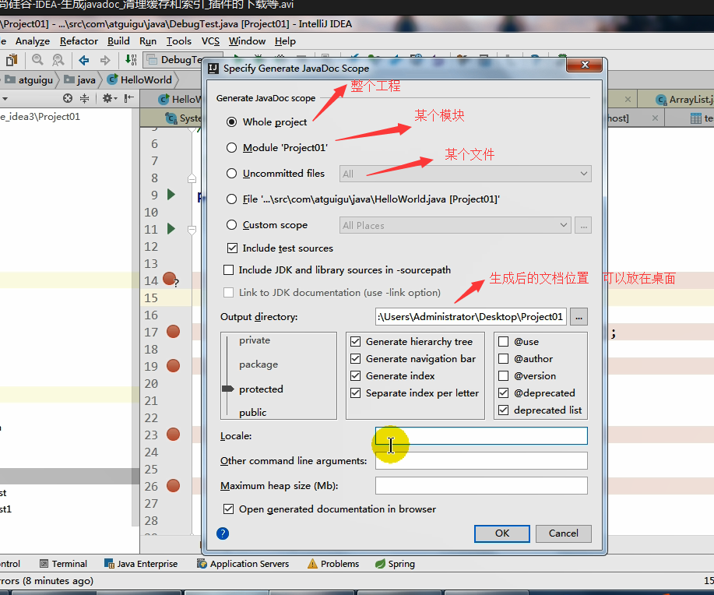Viewport: 714px width, 595px height.
Task: Click the breakpoint on line 17
Action: tap(173, 332)
